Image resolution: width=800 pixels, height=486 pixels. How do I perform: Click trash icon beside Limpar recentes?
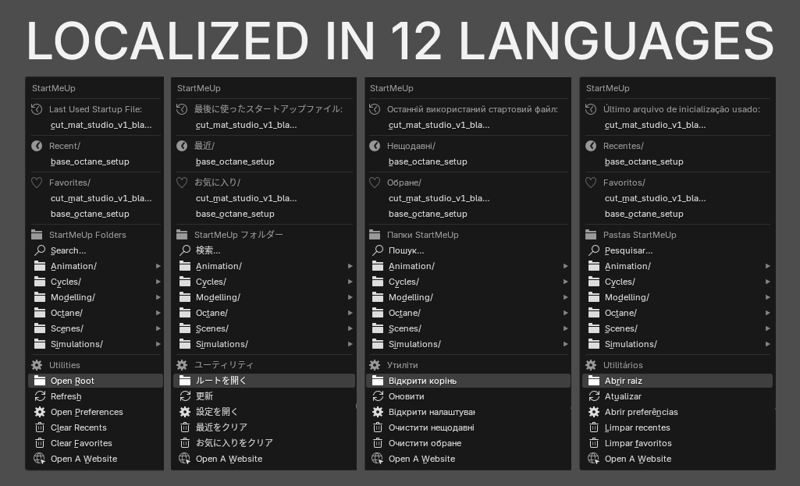(x=594, y=427)
